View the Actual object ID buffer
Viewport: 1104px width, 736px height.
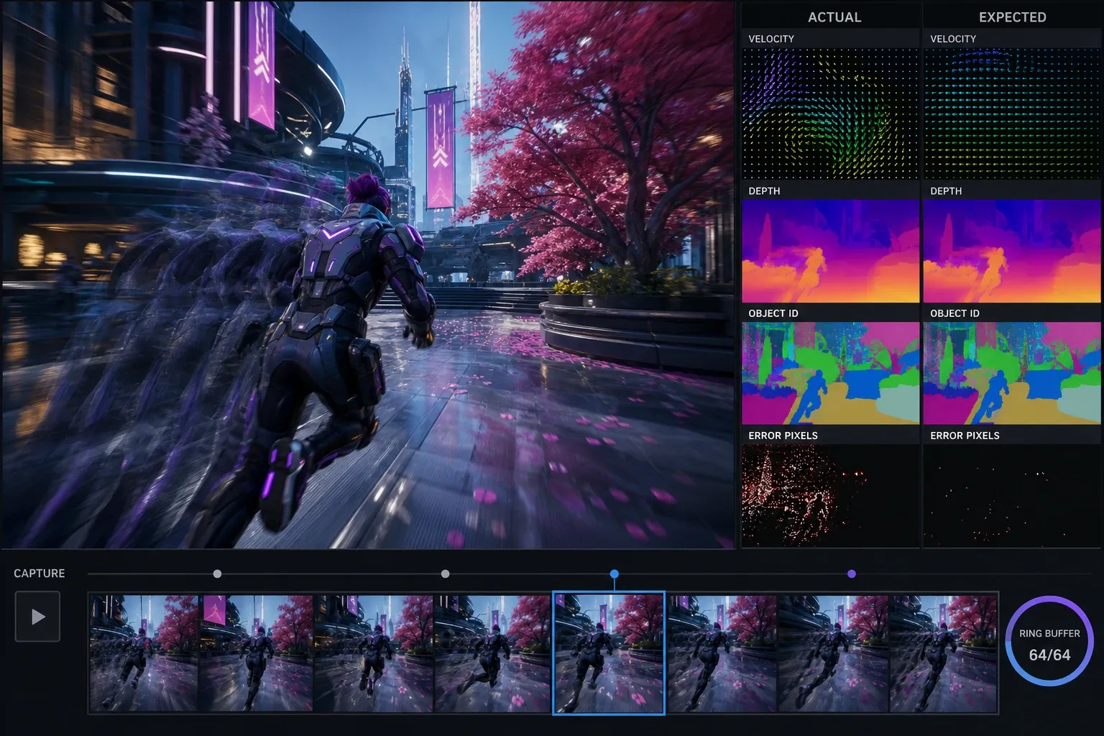click(830, 373)
